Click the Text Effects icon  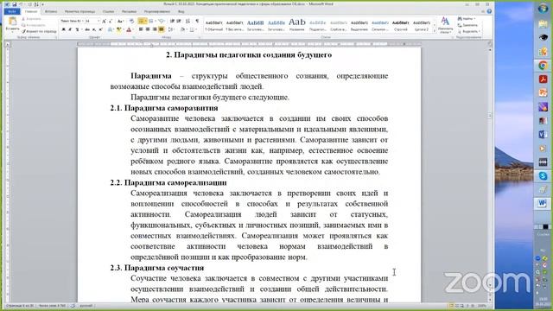click(x=110, y=29)
